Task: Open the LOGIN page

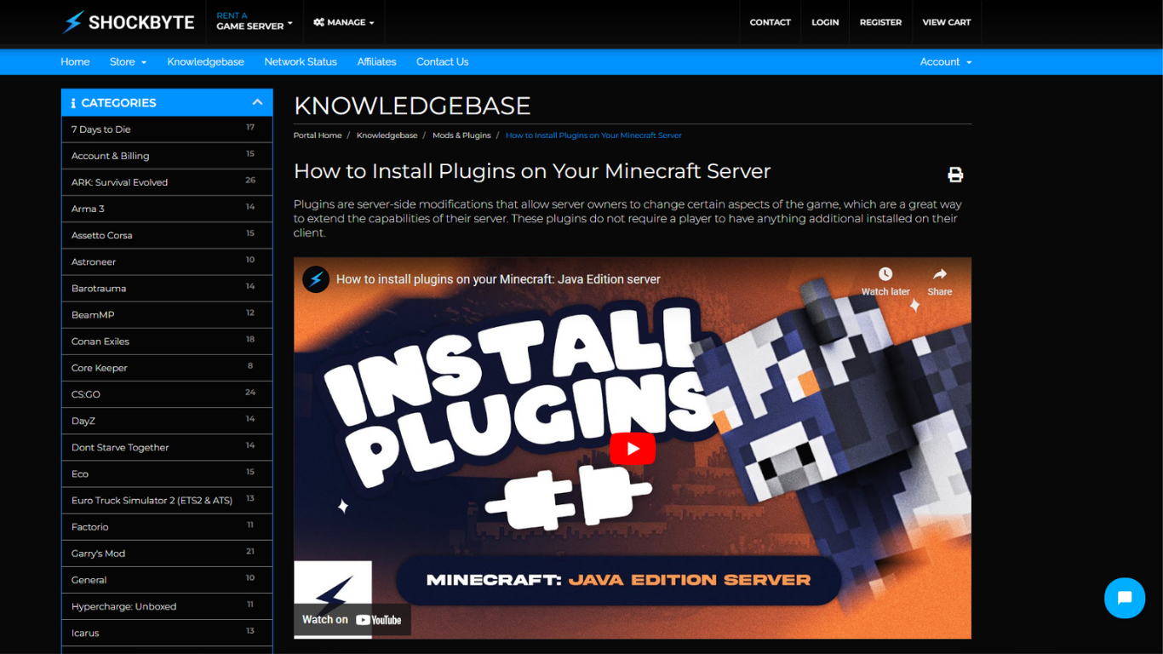Action: (825, 22)
